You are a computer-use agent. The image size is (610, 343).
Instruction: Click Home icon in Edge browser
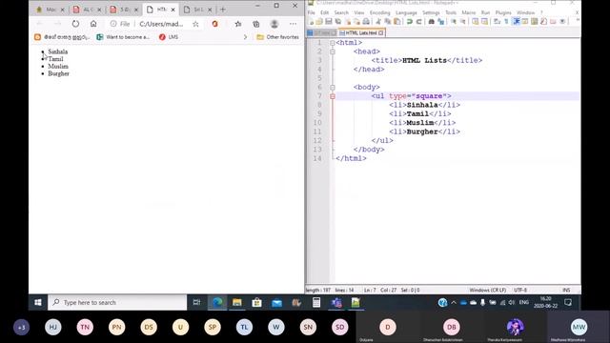tap(93, 24)
